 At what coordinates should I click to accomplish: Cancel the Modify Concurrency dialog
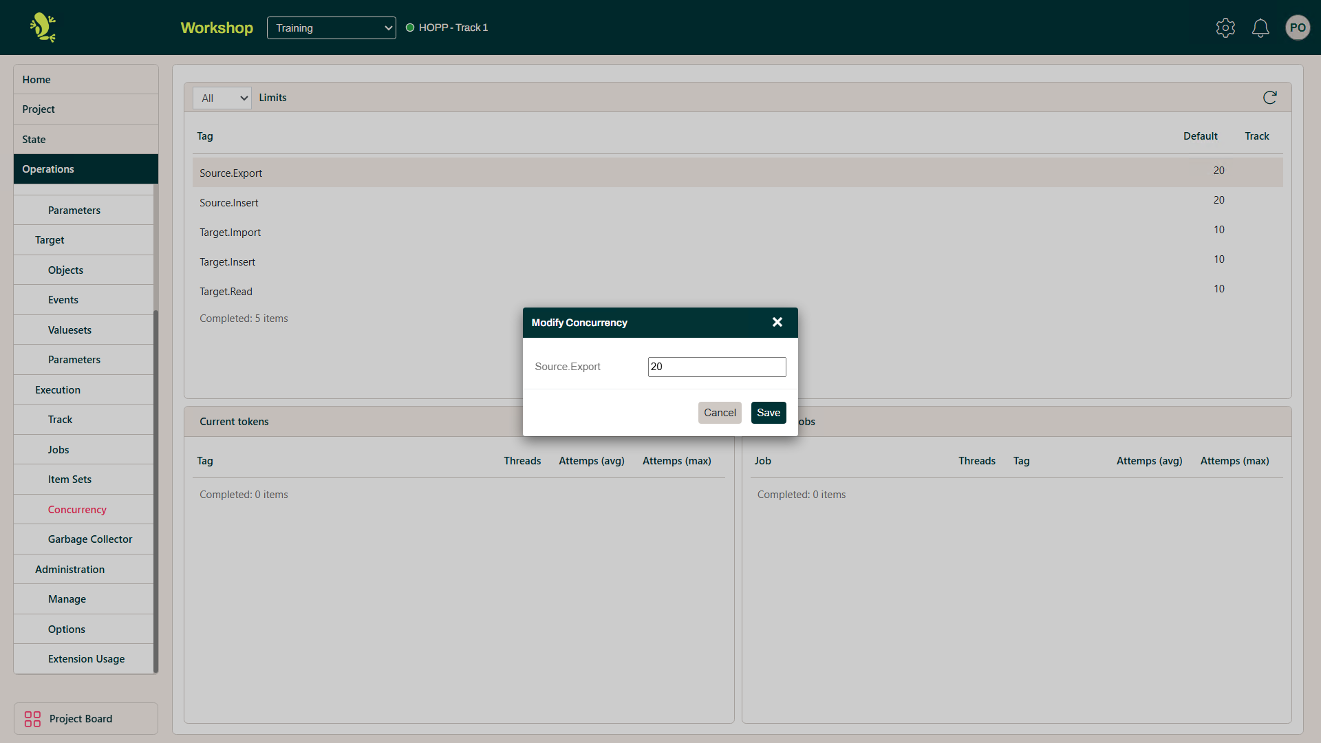pyautogui.click(x=720, y=413)
